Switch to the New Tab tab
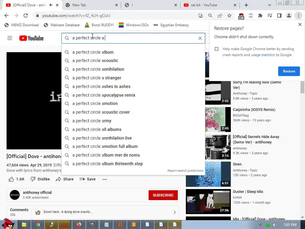The height and width of the screenshot is (229, 305). click(x=92, y=5)
